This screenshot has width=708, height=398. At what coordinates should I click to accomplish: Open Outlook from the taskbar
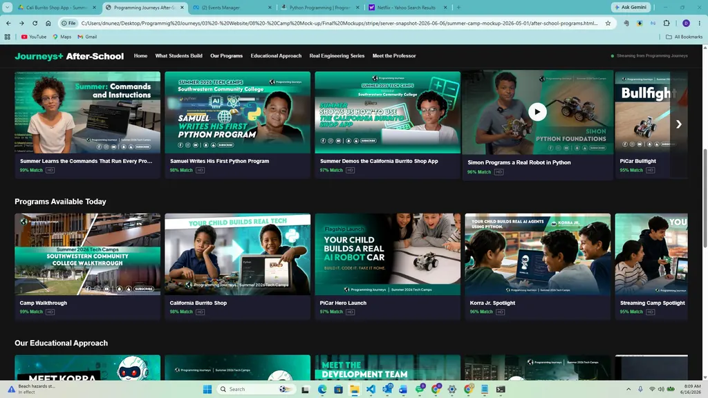[387, 389]
